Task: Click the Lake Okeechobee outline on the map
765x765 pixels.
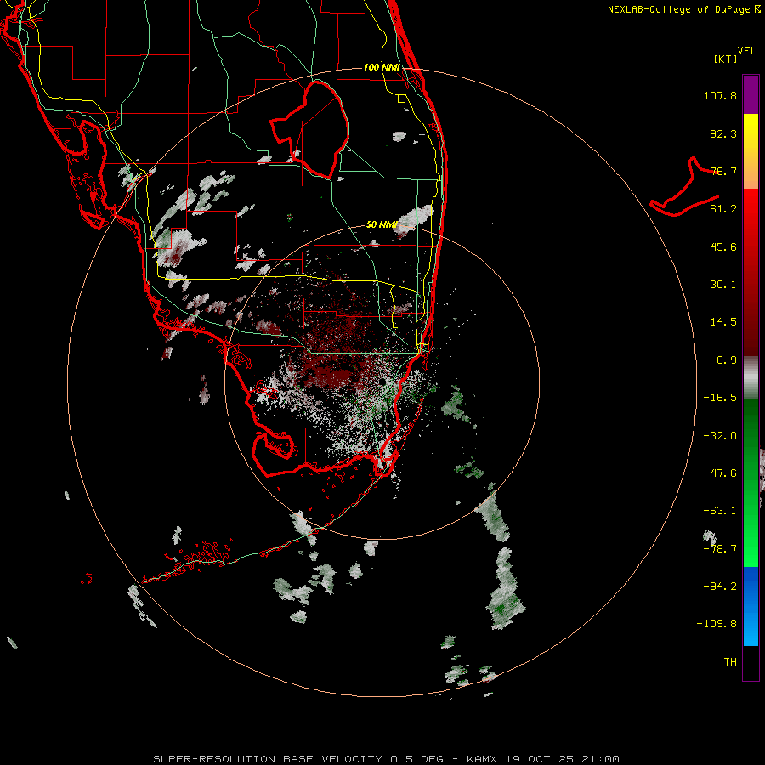Action: click(x=309, y=129)
